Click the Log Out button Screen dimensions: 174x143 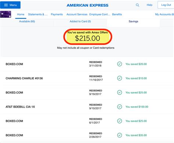tap(166, 5)
